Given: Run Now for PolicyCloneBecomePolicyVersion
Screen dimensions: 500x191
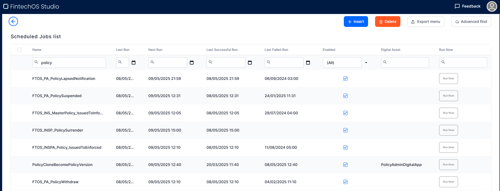Looking at the screenshot, I should tap(448, 165).
